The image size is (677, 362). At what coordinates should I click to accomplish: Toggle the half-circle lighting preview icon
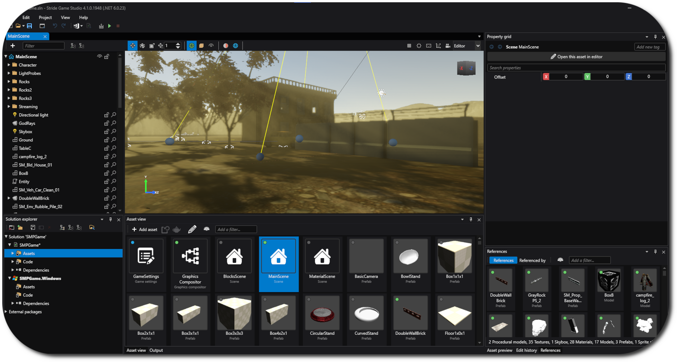tap(226, 46)
